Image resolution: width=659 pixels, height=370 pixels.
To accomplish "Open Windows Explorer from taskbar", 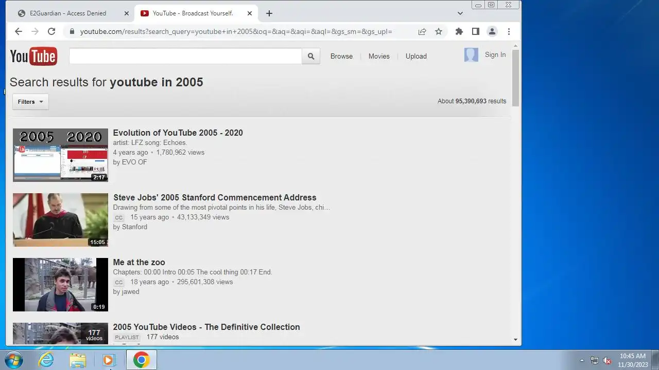I will (x=78, y=360).
